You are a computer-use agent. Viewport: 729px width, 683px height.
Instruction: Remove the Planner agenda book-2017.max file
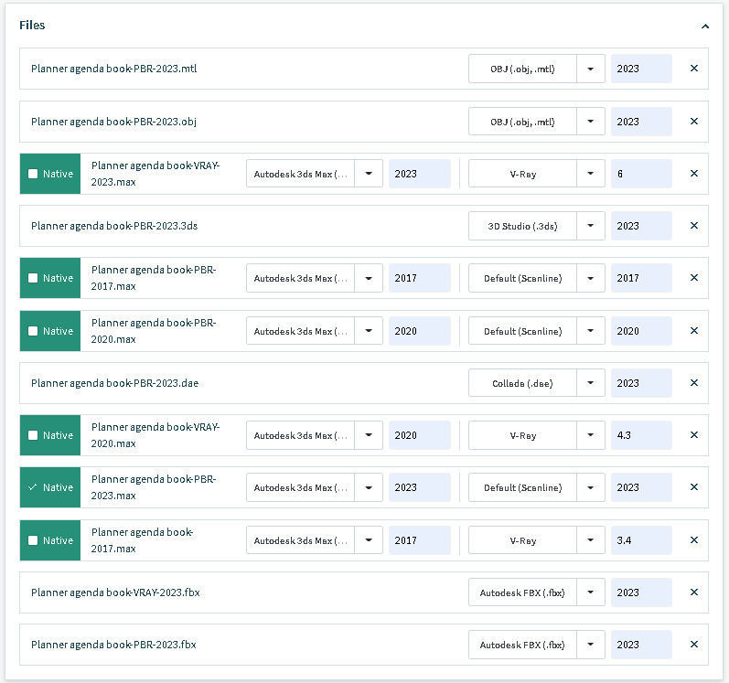coord(693,540)
